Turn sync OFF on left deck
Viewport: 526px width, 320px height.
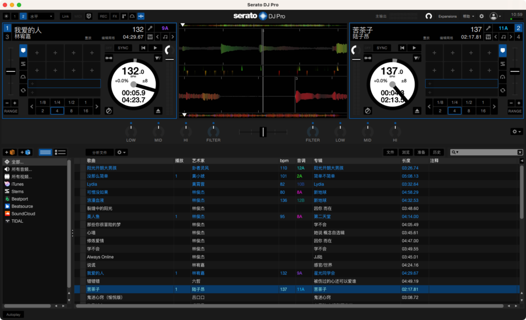pyautogui.click(x=110, y=48)
